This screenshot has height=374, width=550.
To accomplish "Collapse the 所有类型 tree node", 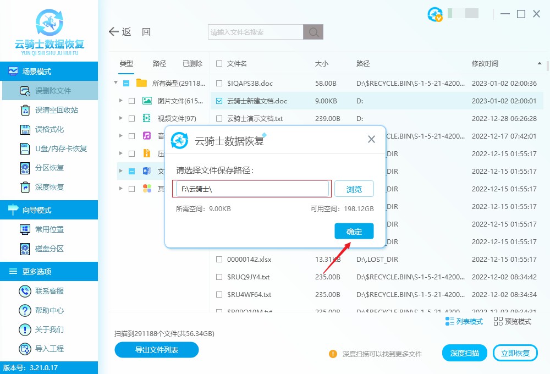I will coord(116,84).
